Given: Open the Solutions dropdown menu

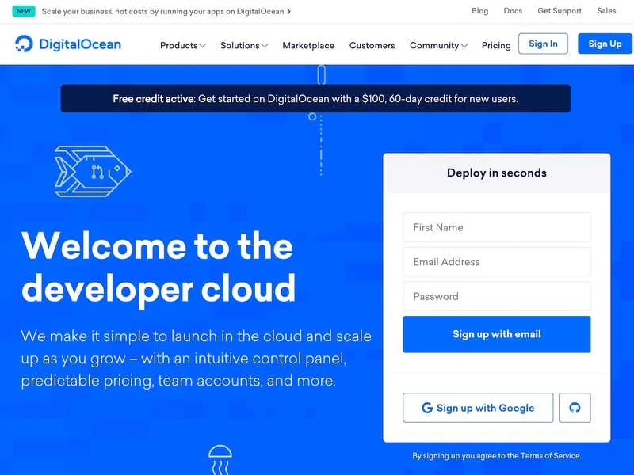Looking at the screenshot, I should coord(243,45).
